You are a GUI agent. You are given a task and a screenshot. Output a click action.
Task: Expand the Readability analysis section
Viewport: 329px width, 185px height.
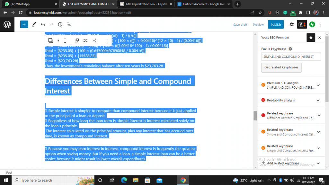[x=318, y=100]
